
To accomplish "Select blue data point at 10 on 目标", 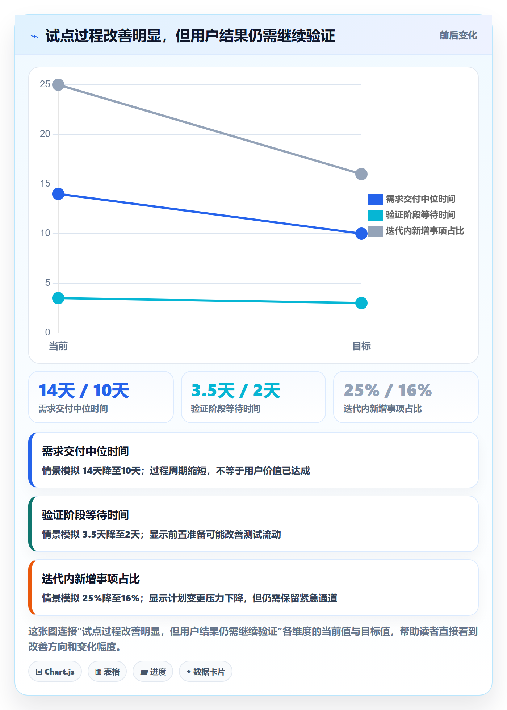I will tap(361, 234).
